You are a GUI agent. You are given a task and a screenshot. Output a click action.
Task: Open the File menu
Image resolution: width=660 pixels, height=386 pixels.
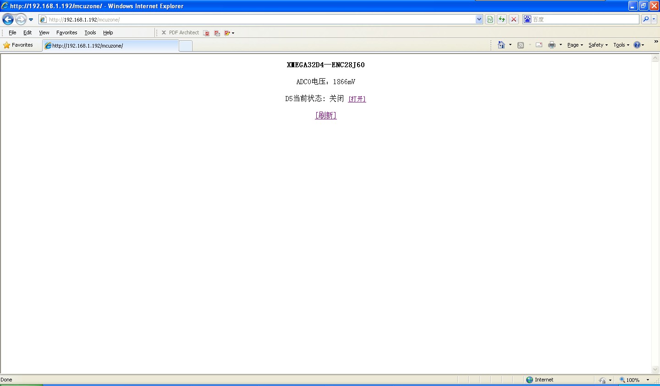[12, 32]
